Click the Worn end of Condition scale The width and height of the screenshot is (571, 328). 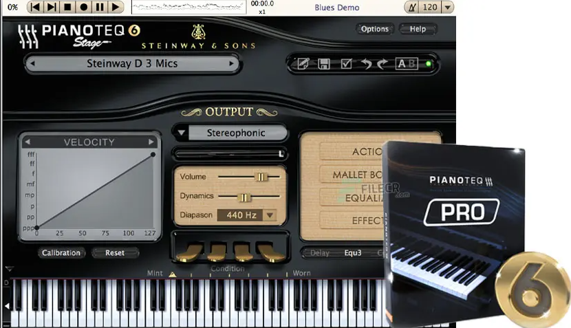[301, 273]
